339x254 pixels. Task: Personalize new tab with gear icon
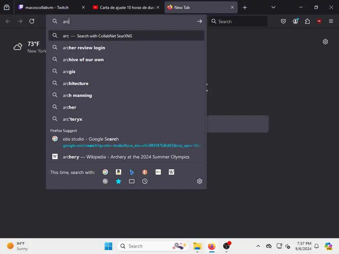pyautogui.click(x=325, y=42)
